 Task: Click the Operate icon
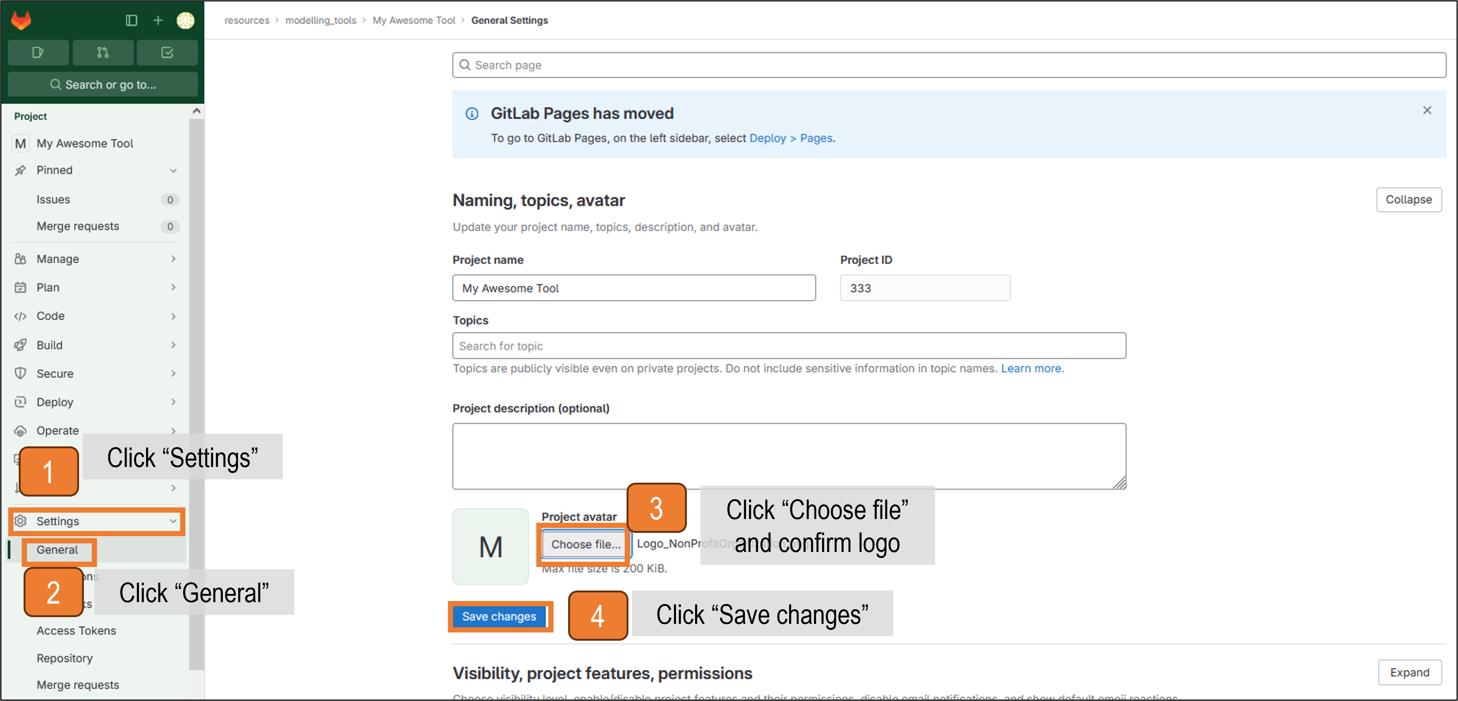(x=20, y=431)
